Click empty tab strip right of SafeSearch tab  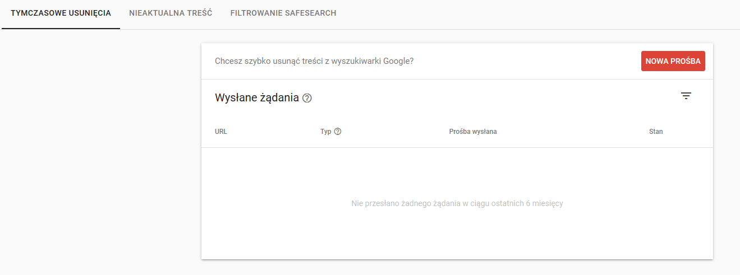[x=539, y=14]
